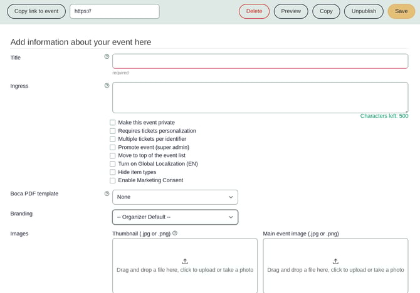Click the upload icon in Thumbnail dropzone
This screenshot has height=293, width=420.
185,261
